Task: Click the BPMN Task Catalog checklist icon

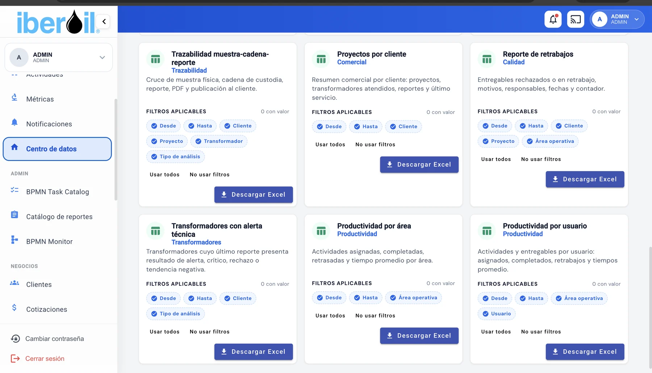Action: (x=14, y=190)
